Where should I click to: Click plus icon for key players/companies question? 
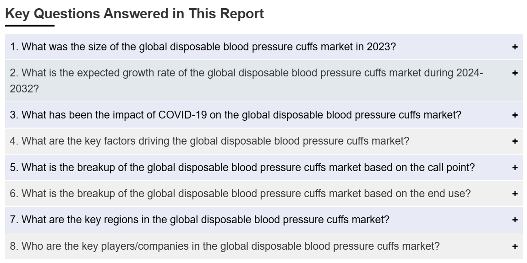(515, 246)
